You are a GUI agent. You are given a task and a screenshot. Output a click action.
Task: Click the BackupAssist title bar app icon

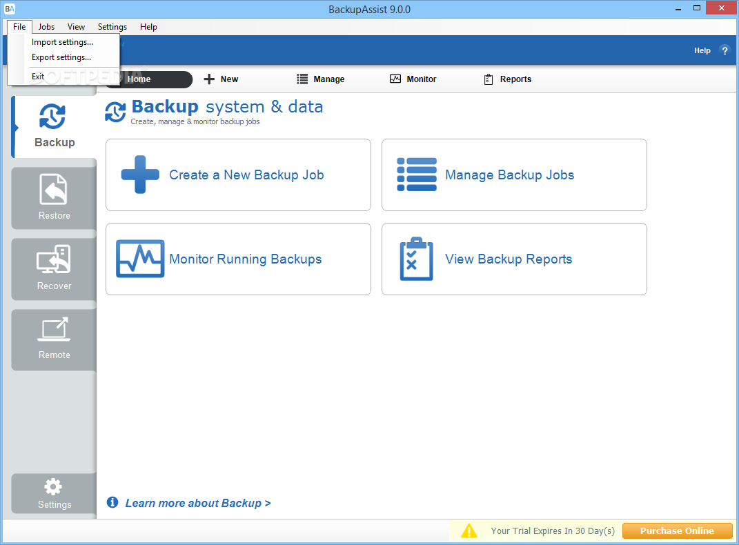10,9
